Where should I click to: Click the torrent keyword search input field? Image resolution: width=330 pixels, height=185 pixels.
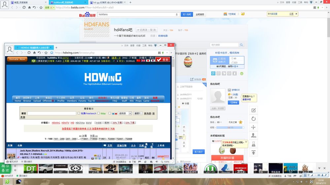[x=52, y=113]
